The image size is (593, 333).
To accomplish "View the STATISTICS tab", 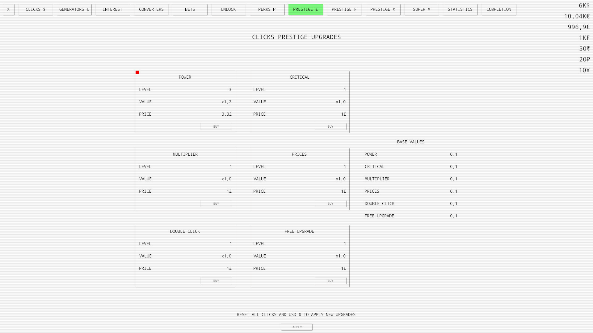I will [460, 9].
